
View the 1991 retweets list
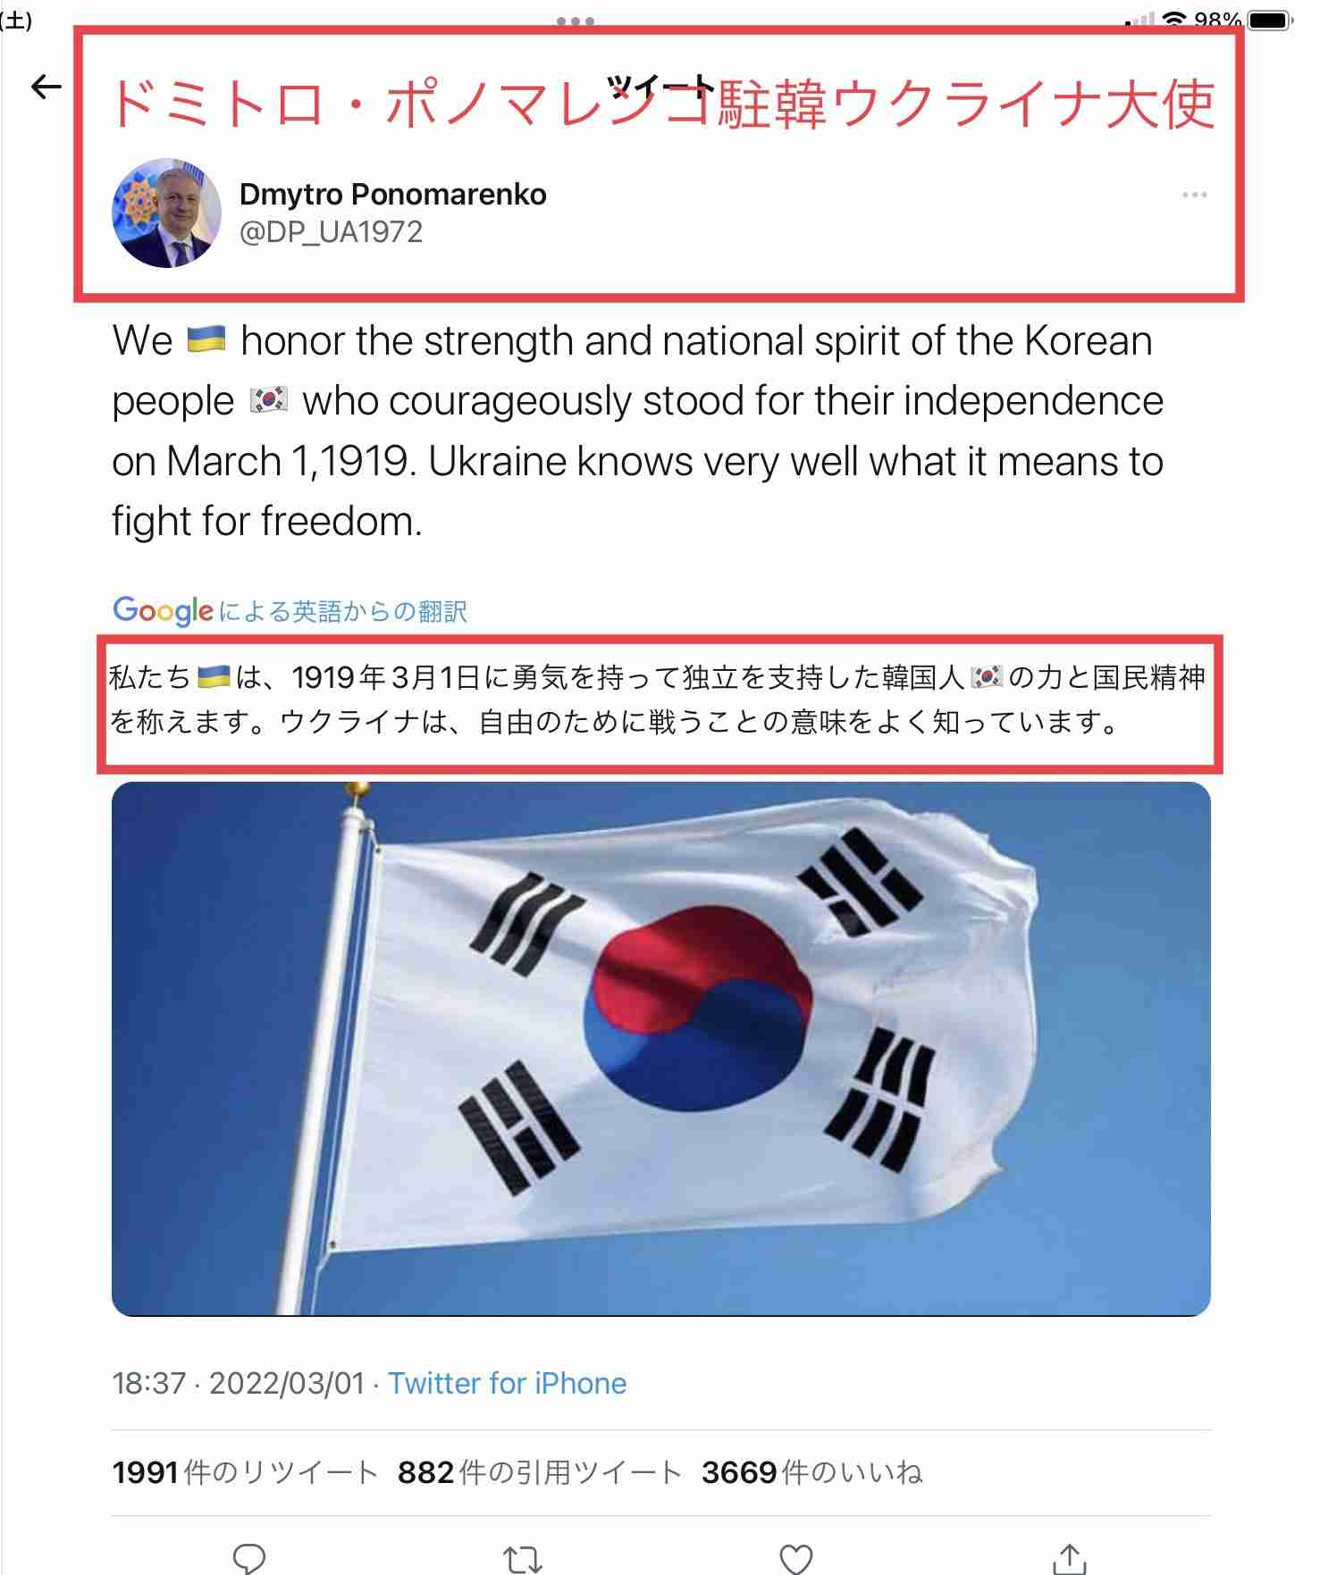coord(245,1472)
